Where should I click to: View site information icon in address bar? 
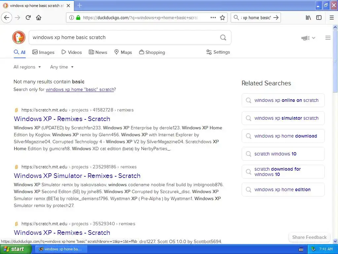72,18
